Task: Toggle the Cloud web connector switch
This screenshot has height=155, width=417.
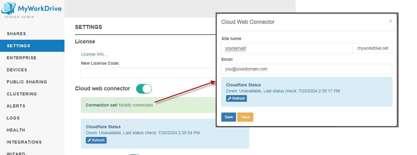Action: point(144,89)
